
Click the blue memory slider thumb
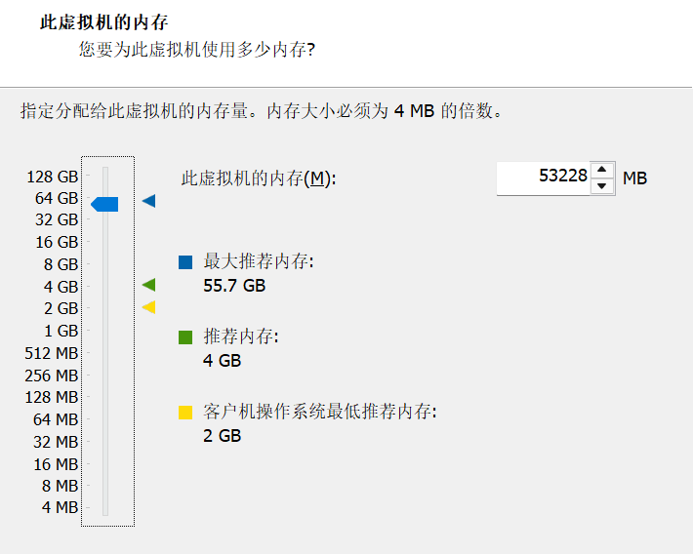[x=104, y=204]
